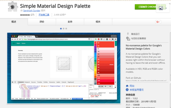171x108 pixels.
Task: Click the Console devtools tab in preview
Action: (x=64, y=82)
